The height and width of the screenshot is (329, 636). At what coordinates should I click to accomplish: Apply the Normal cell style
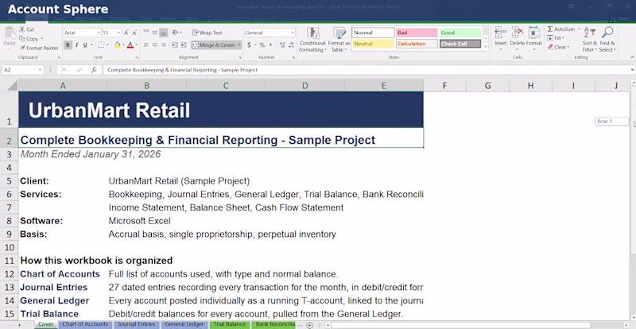373,33
